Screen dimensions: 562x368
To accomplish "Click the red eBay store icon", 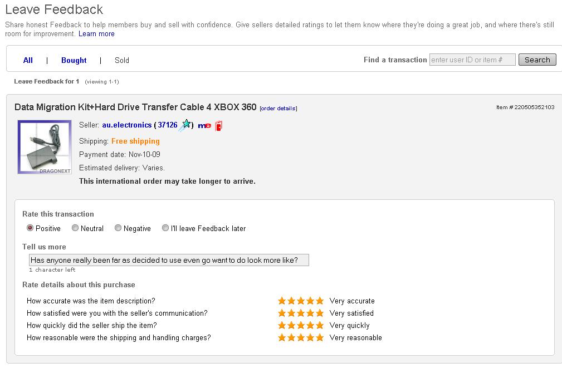I will tap(219, 126).
